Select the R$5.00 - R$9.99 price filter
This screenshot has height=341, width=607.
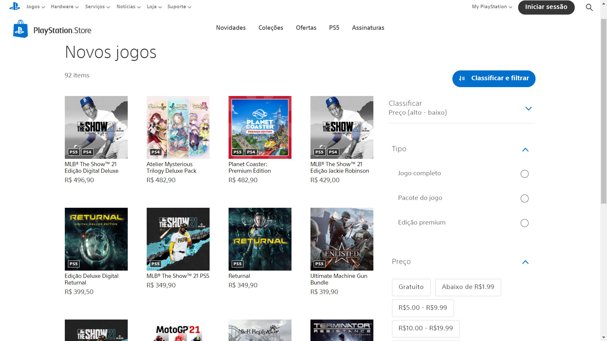(x=423, y=308)
